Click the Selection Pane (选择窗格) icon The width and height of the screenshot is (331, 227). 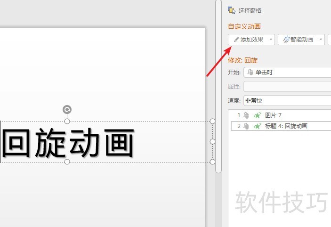point(231,10)
